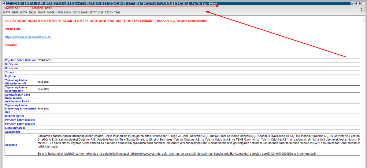Click the paragraph starting 'Bu yetki herhangi'
This screenshot has width=367, height=168.
(177, 153)
